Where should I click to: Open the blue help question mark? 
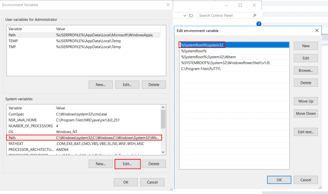click(259, 24)
